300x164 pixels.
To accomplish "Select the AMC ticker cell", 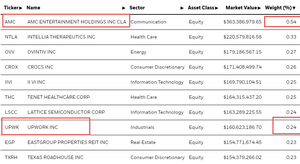I will click(x=10, y=22).
